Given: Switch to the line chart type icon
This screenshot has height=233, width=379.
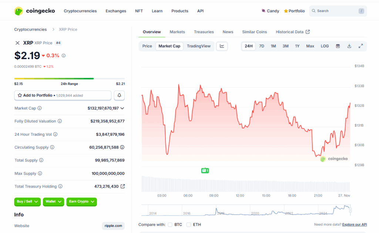Looking at the screenshot, I should 222,46.
